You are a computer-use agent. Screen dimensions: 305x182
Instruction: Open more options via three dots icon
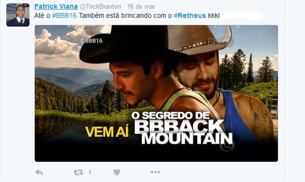coord(156,172)
